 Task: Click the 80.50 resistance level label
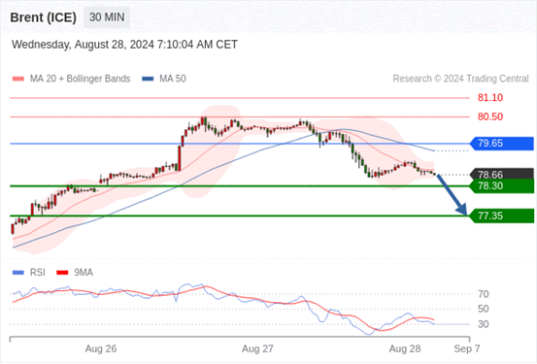coord(490,116)
